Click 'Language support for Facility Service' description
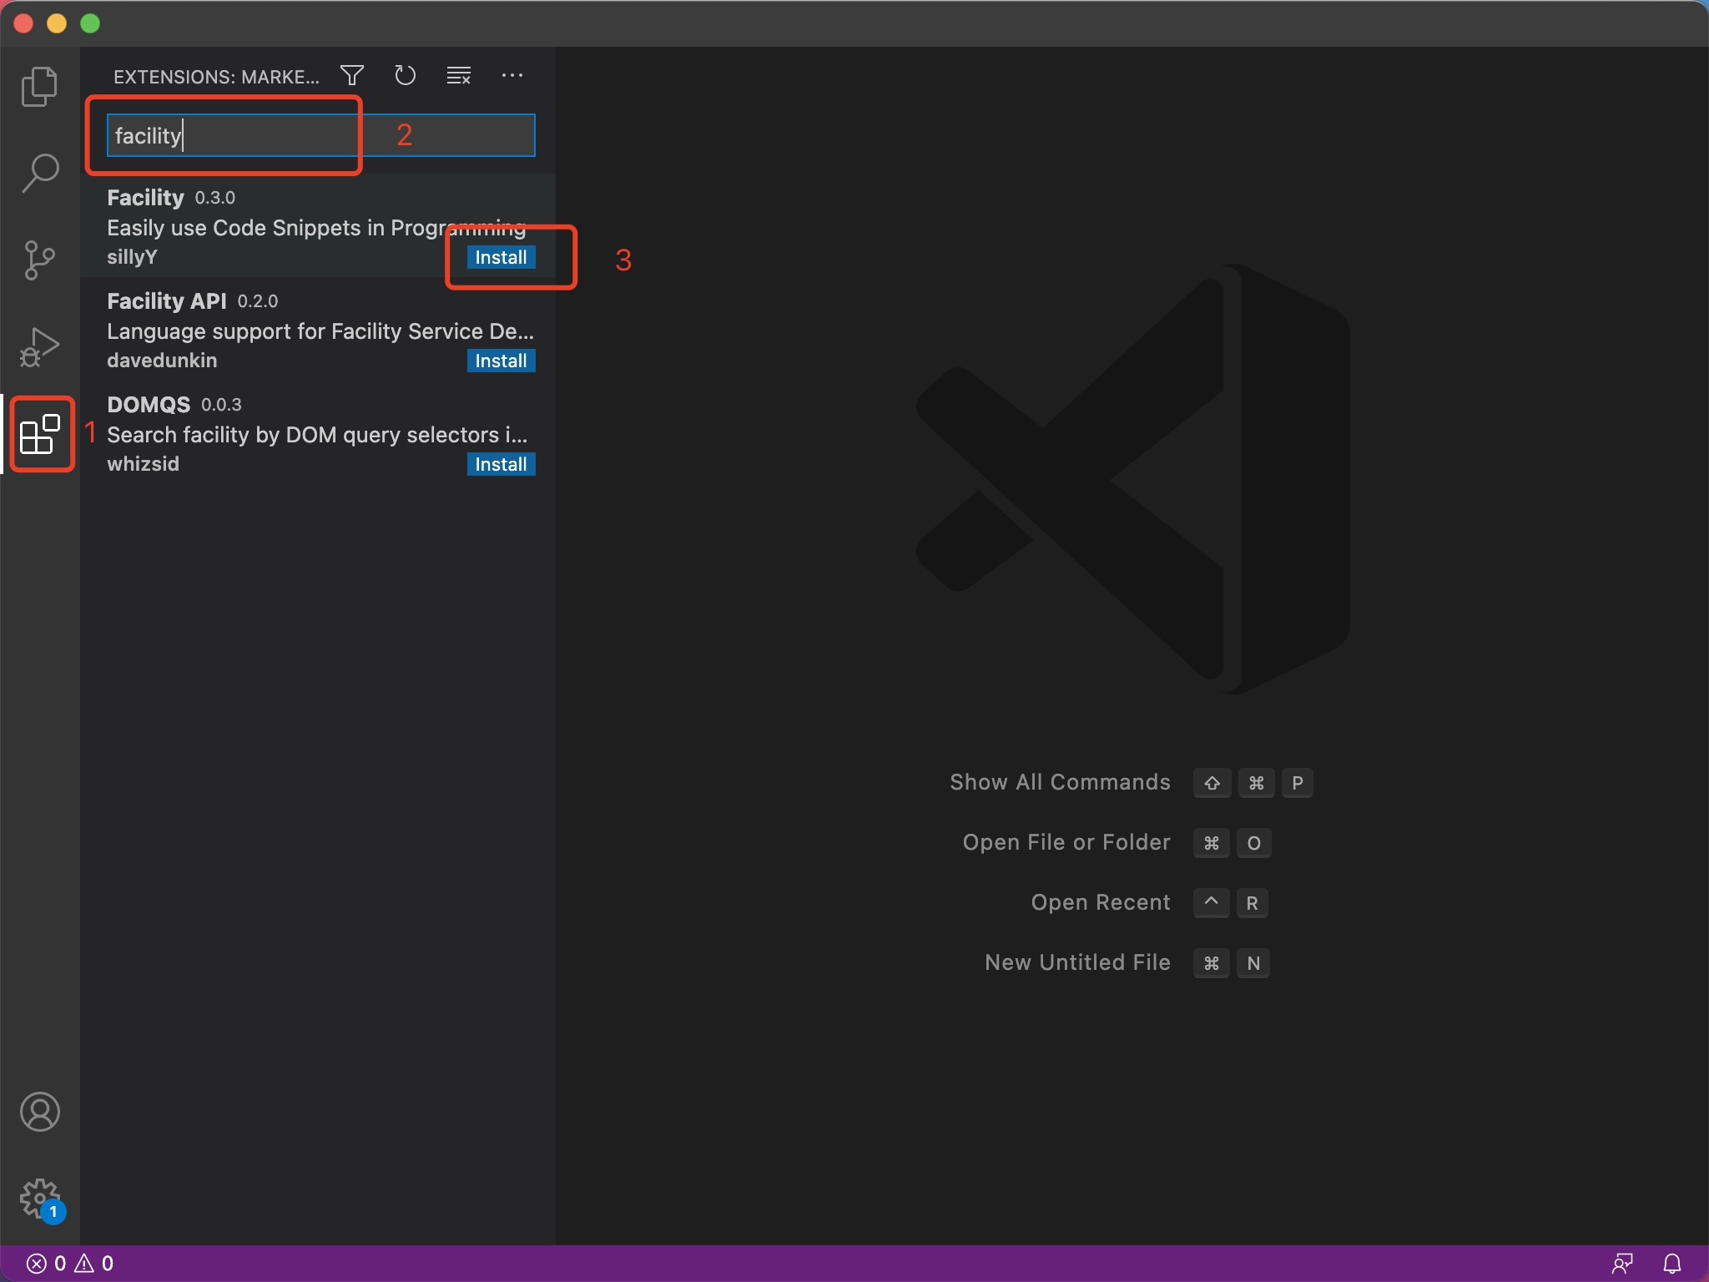 tap(320, 331)
